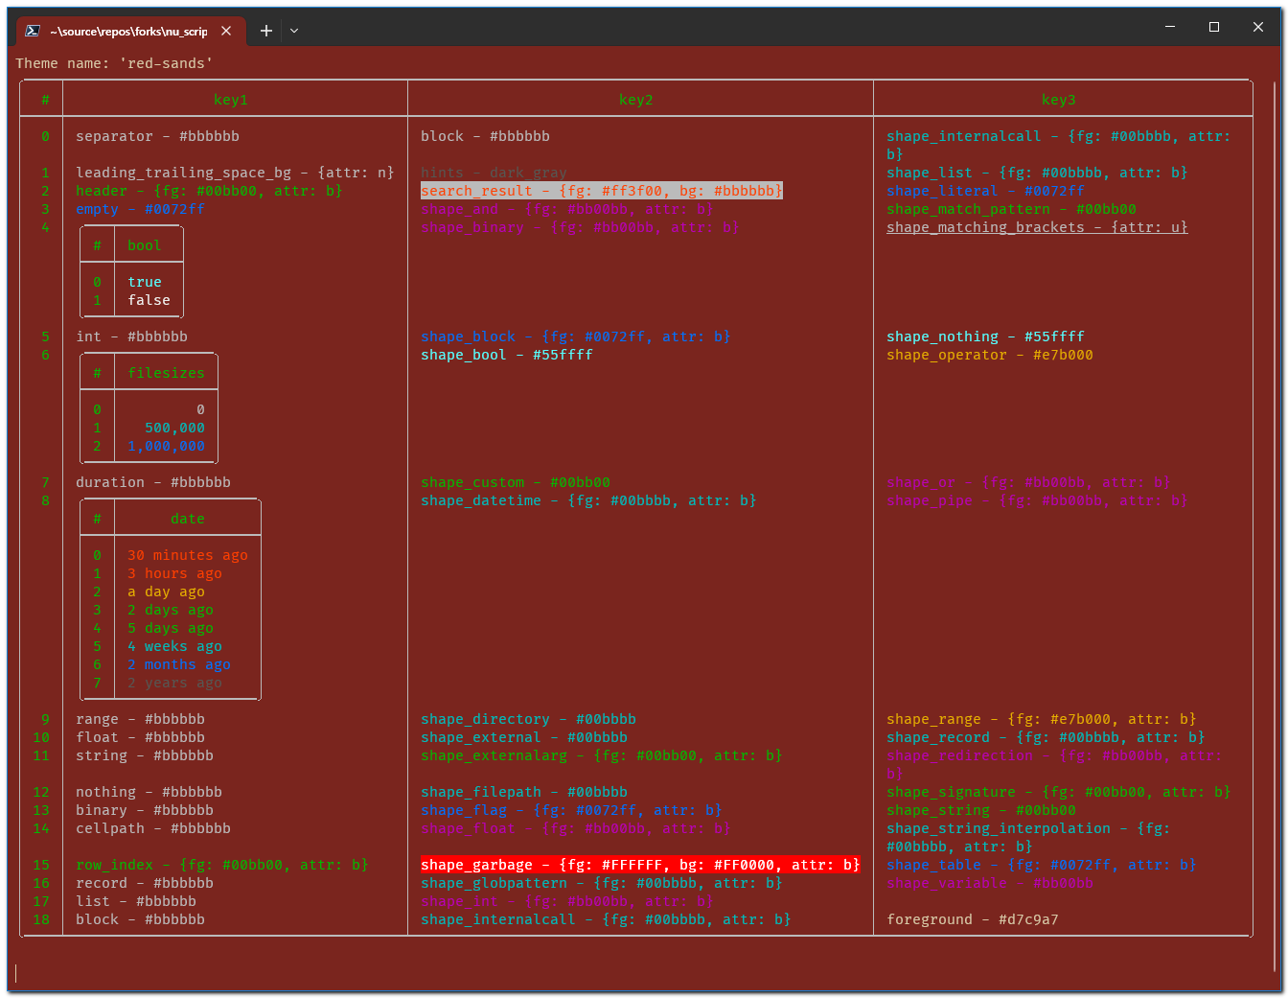Open the new-tab profile dropdown chevron
This screenshot has width=1288, height=998.
click(x=294, y=31)
